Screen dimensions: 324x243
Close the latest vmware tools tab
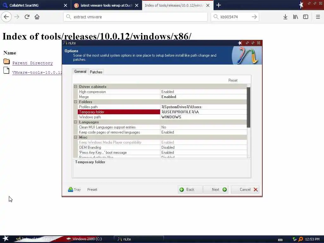coord(137,5)
